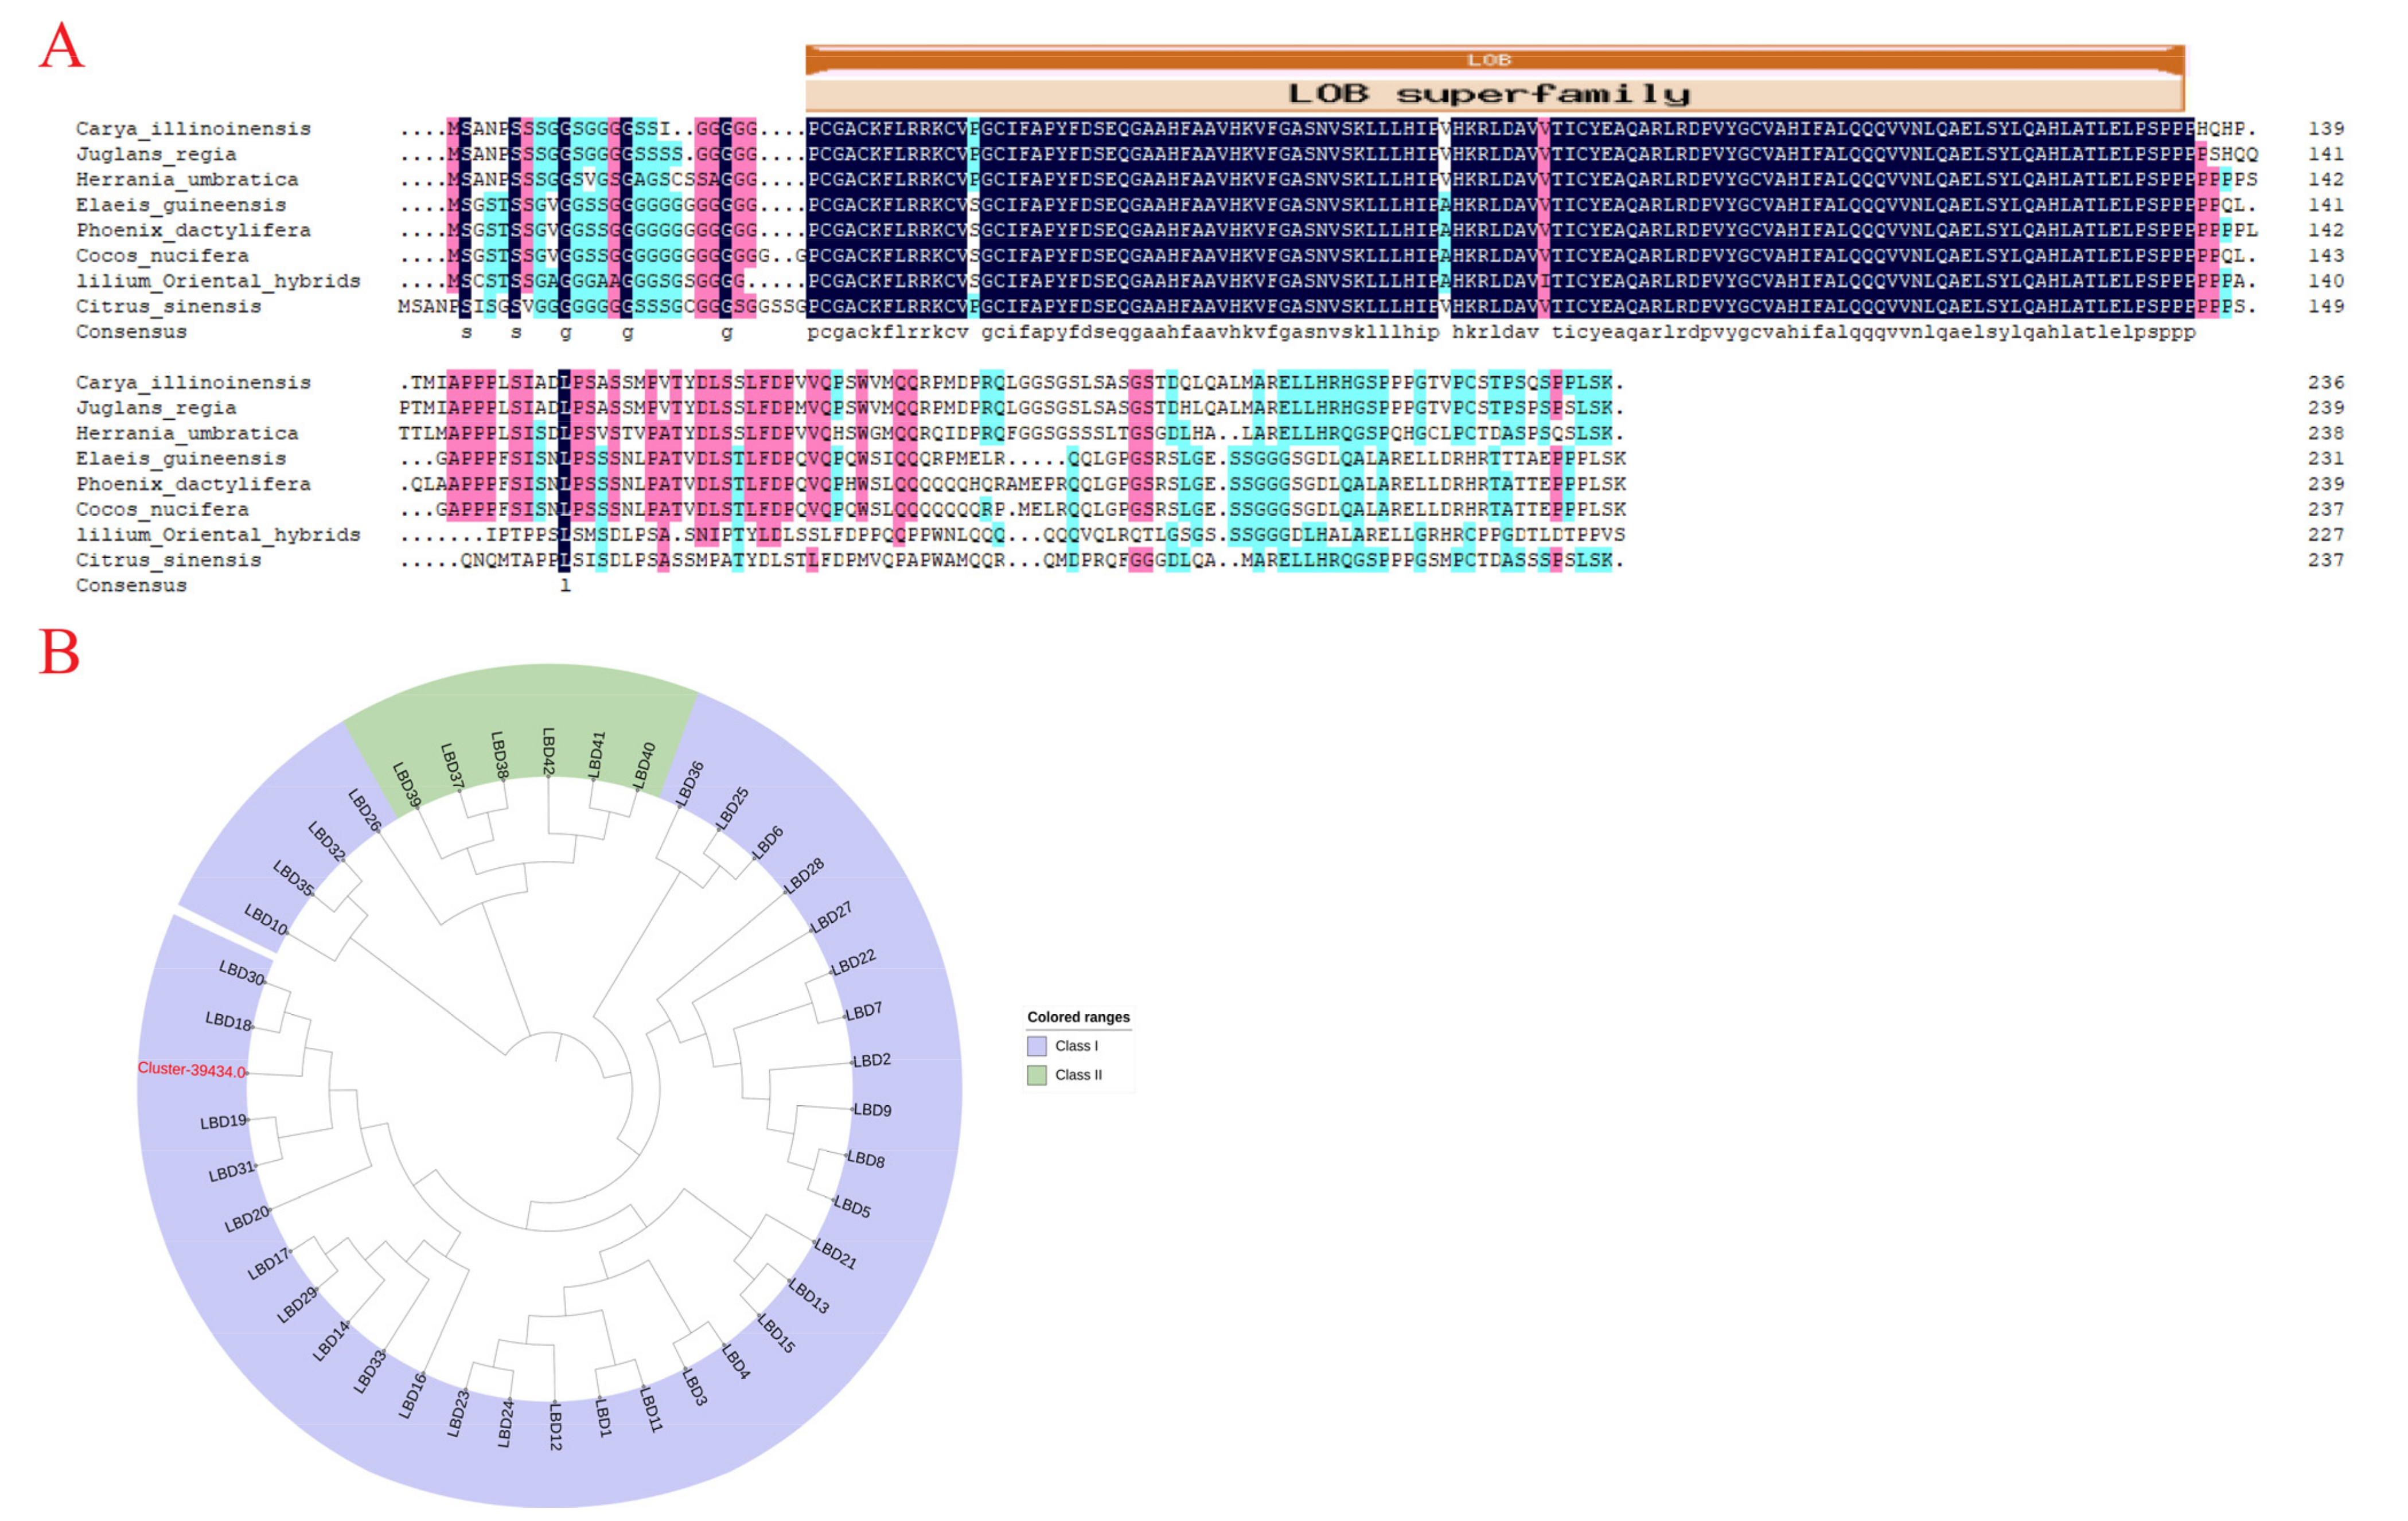The height and width of the screenshot is (1521, 2408).
Task: Click the Class II legend text
Action: [1078, 1075]
